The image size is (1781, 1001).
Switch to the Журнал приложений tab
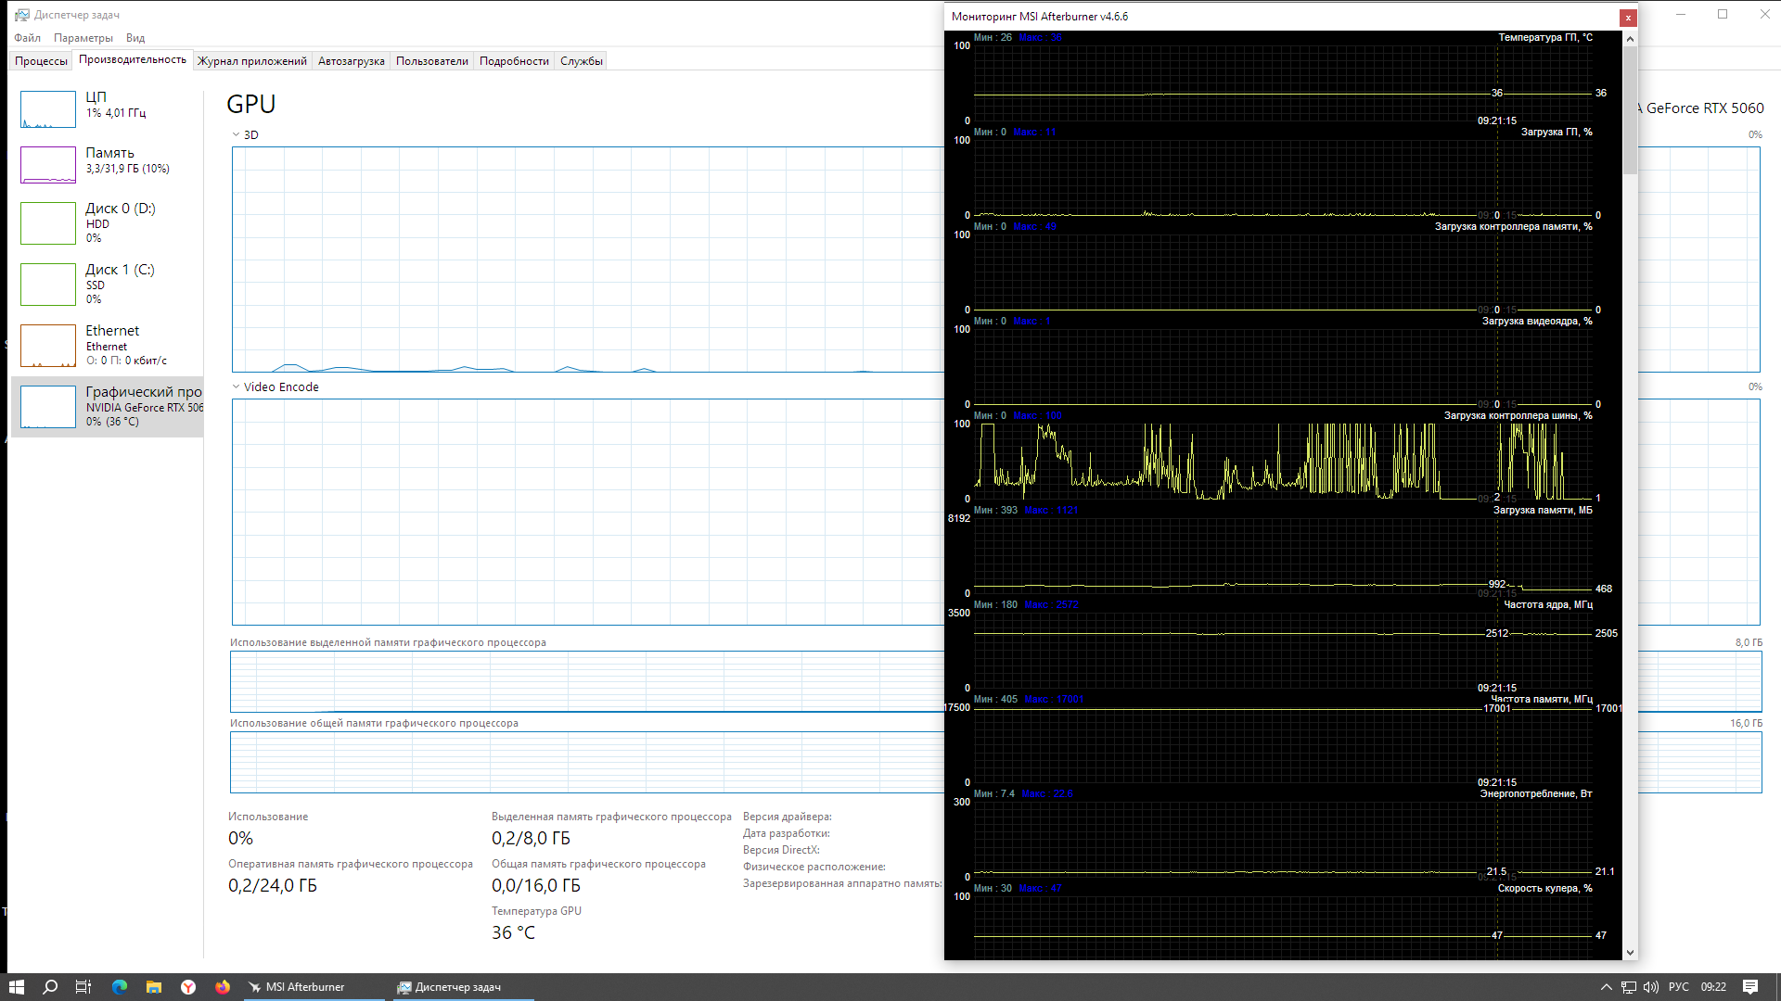[x=252, y=61]
